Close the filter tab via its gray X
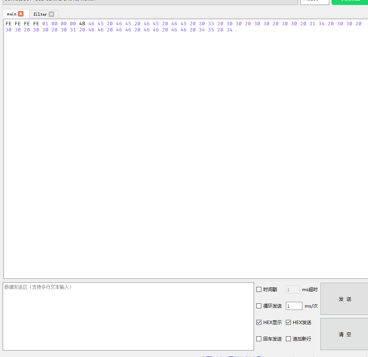Screen dimensions: 368x357 click(51, 14)
